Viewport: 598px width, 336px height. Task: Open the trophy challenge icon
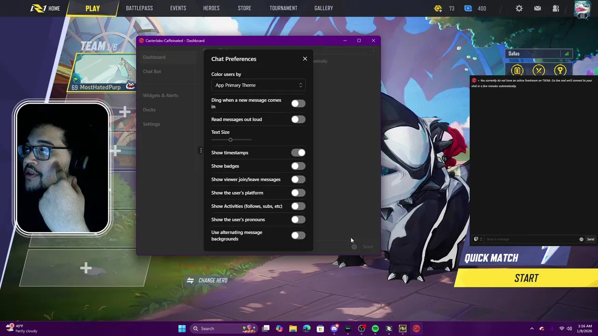560,70
